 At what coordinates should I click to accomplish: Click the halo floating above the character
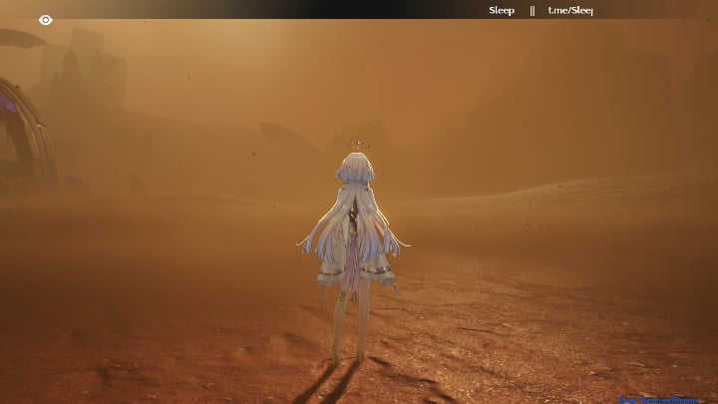click(x=355, y=148)
